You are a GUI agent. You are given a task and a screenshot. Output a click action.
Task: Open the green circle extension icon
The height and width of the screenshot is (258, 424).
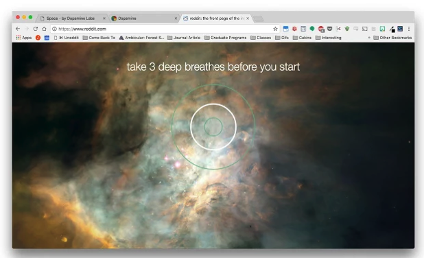coord(312,28)
